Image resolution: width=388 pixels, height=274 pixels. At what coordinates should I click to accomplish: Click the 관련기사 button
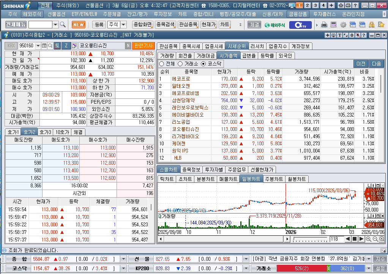[x=144, y=46]
